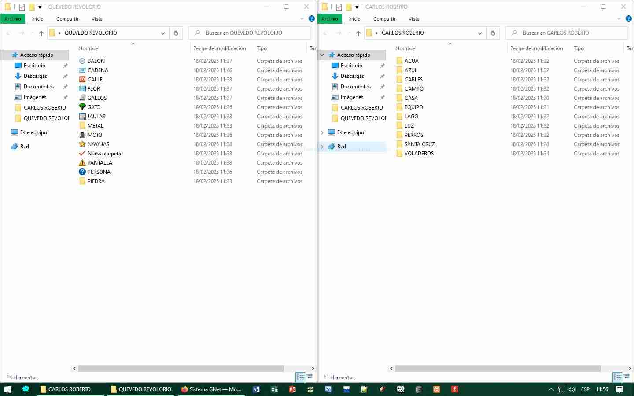The width and height of the screenshot is (634, 396).
Task: Expand the ribbon in QUEVEDO REVOLORIO window
Action: click(302, 19)
